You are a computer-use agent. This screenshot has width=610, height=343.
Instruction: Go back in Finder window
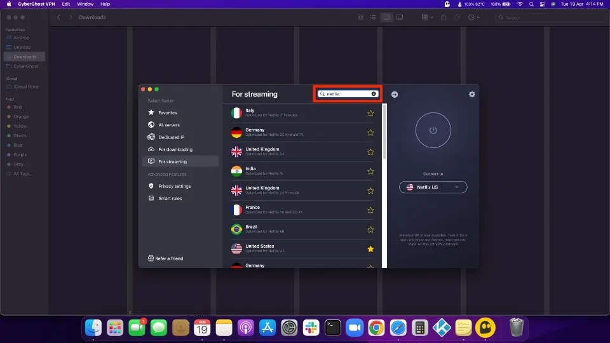click(58, 17)
